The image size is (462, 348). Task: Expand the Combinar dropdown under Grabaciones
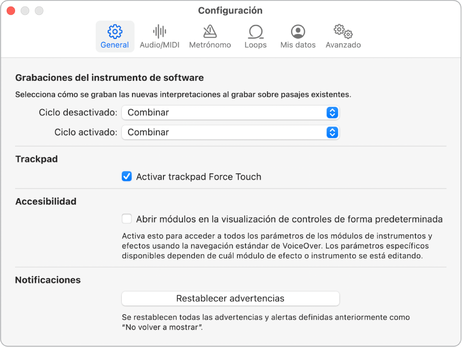click(x=230, y=113)
